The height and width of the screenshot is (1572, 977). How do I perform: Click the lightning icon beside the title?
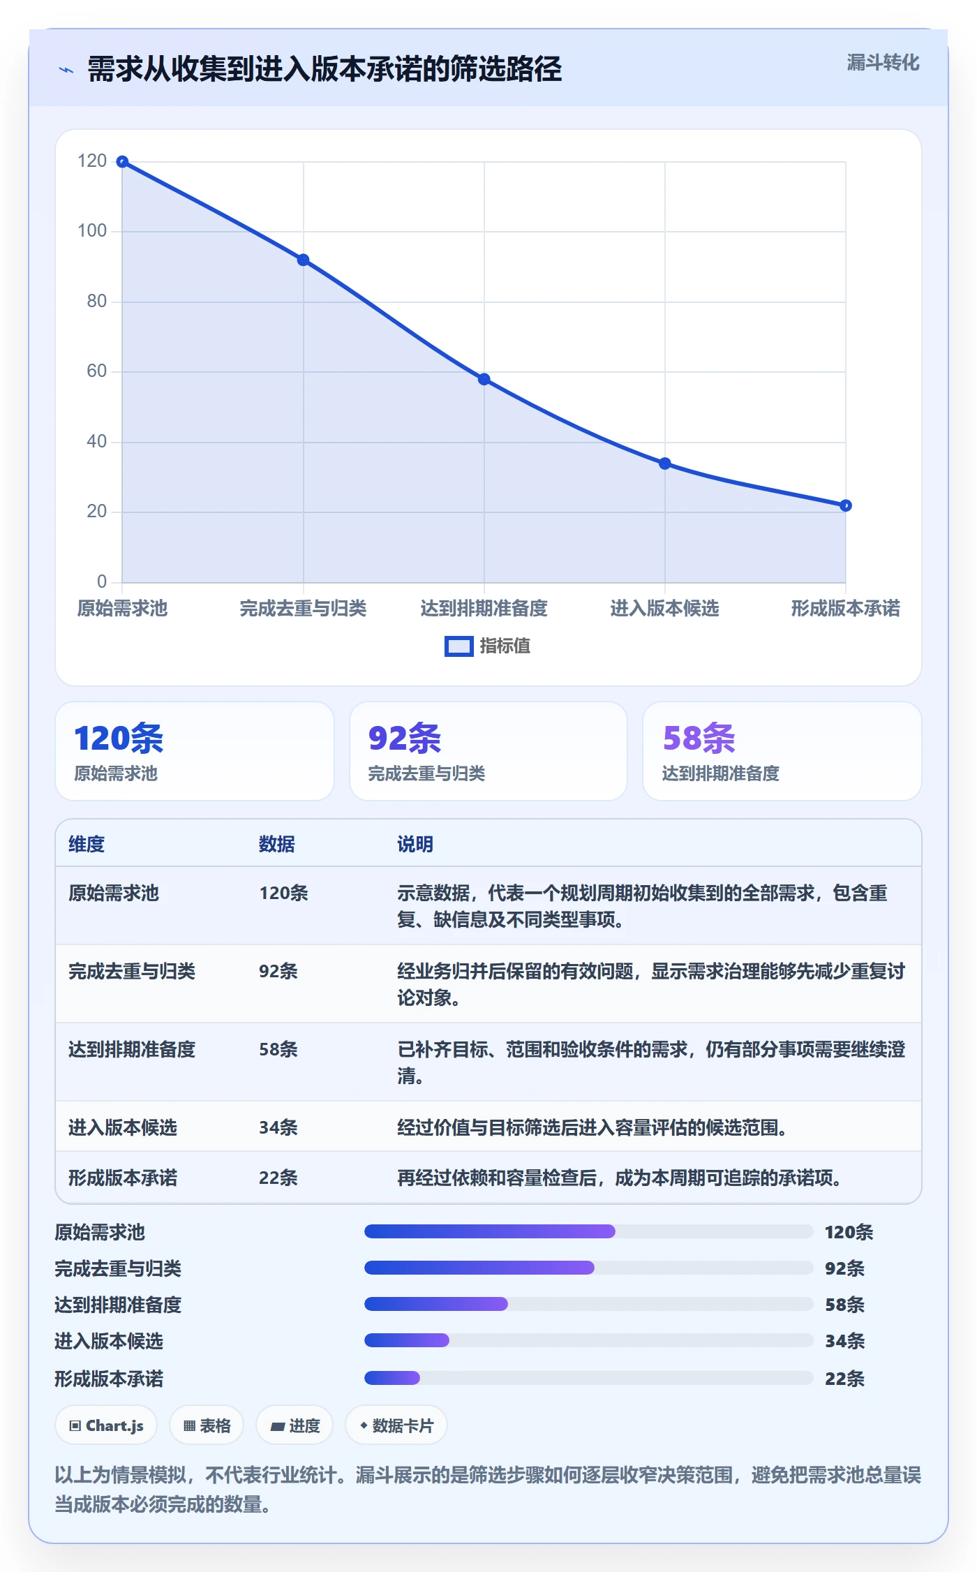(66, 70)
